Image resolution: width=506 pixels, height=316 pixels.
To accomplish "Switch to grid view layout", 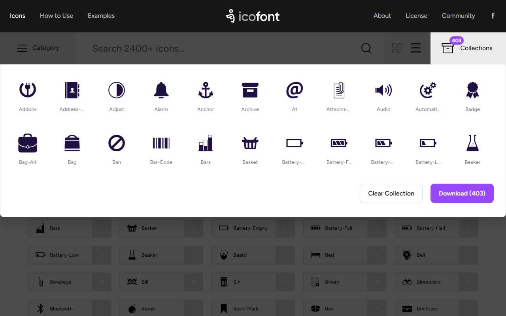I will [x=397, y=48].
